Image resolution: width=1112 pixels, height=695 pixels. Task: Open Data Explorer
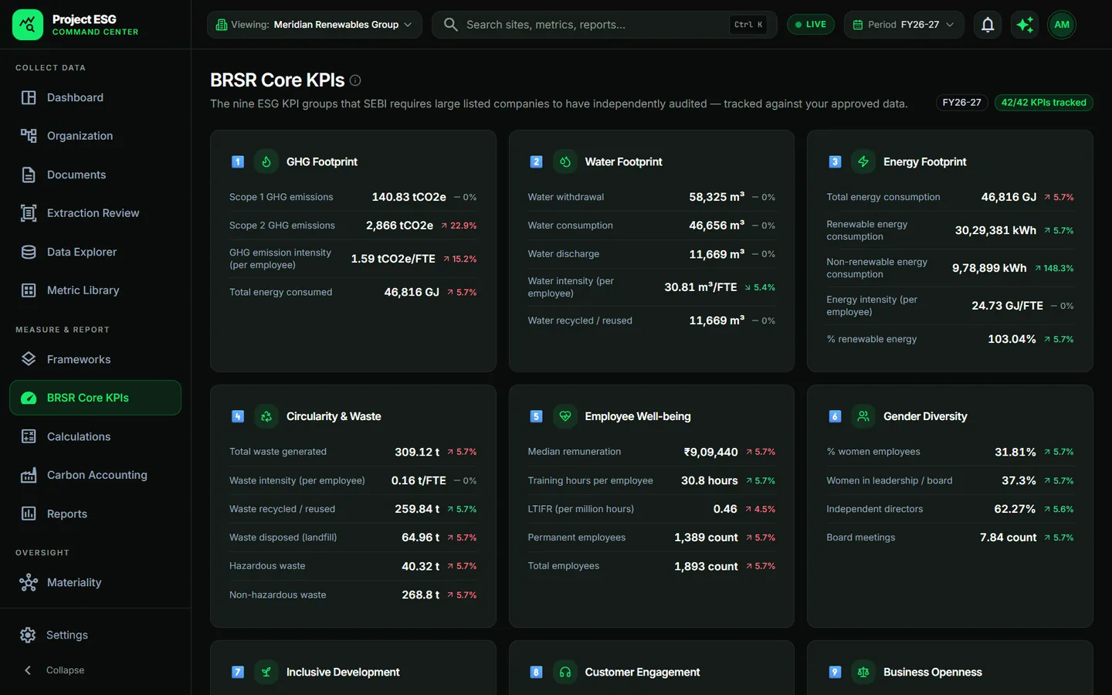pos(95,252)
